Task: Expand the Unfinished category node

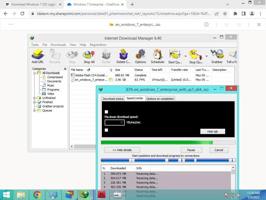Action: point(35,98)
